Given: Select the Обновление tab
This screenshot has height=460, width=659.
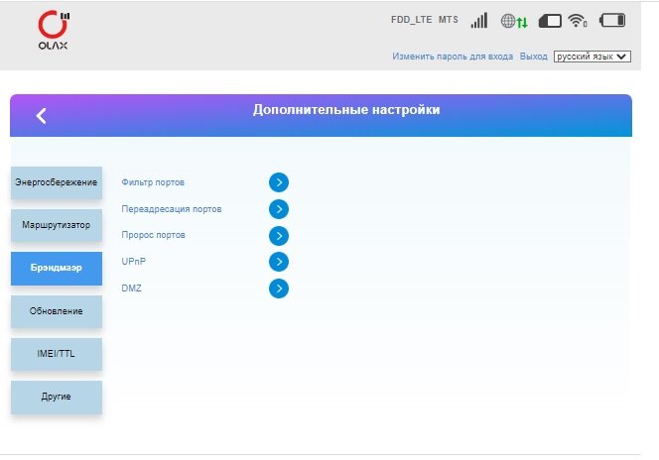Looking at the screenshot, I should [x=57, y=311].
